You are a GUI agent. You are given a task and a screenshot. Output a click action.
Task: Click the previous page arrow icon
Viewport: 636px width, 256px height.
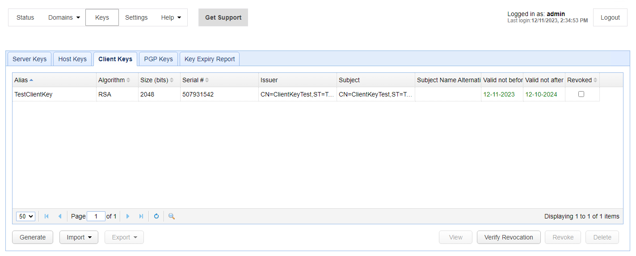[60, 216]
